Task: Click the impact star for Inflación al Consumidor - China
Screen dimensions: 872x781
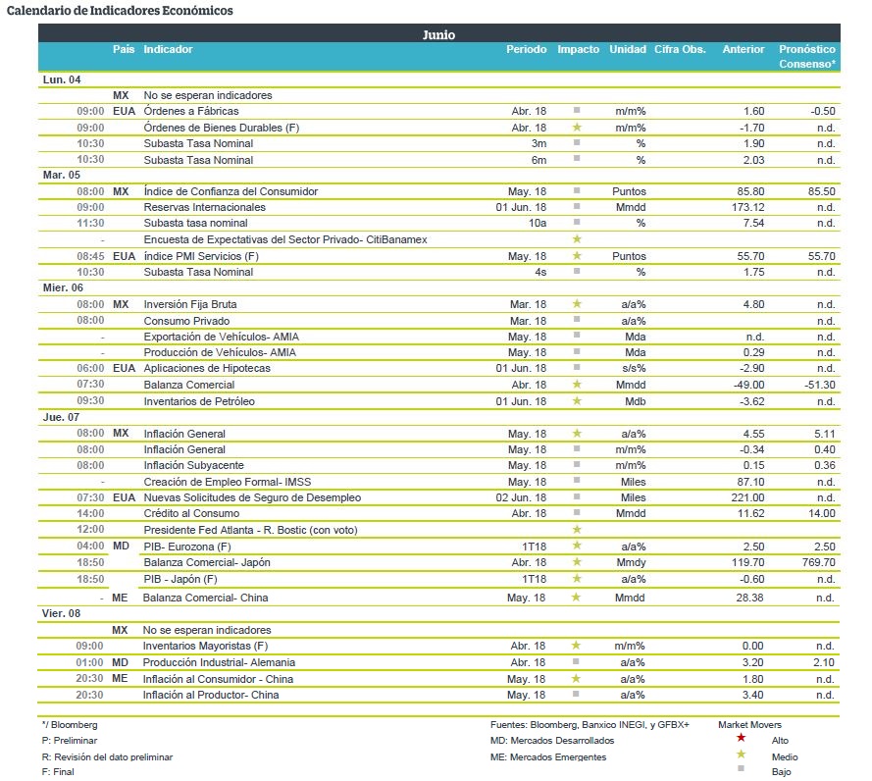Action: coord(576,678)
